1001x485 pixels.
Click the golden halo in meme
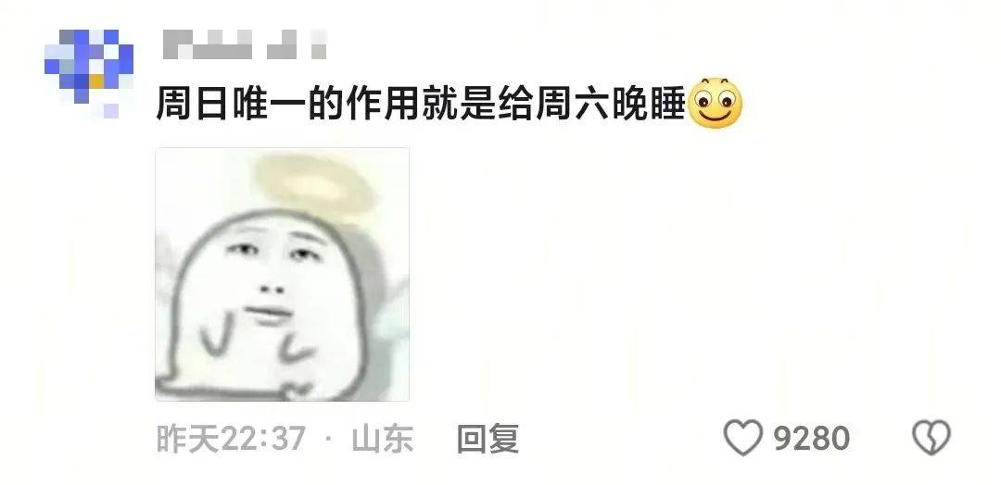coord(314,183)
